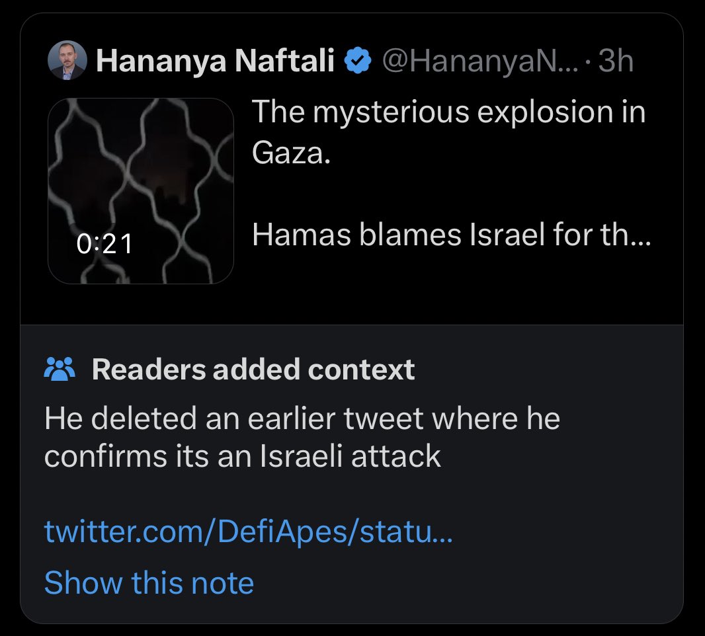Expand with "Show this note"

click(x=149, y=583)
